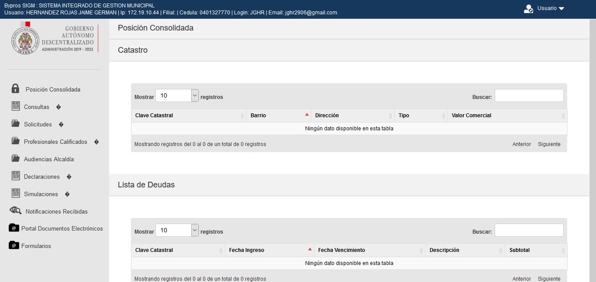The width and height of the screenshot is (596, 282).
Task: Focus the Buscar field in Catastro
Action: click(x=529, y=95)
